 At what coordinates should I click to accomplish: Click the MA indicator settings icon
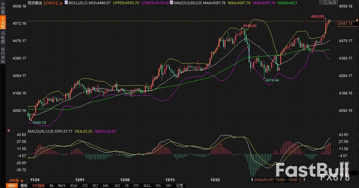[171, 2]
